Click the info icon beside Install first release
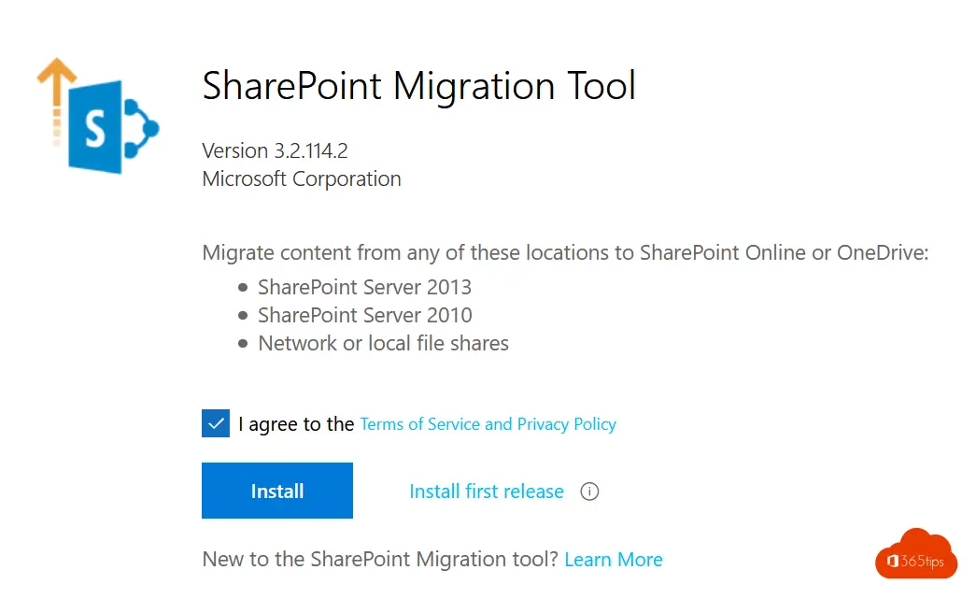The image size is (976, 613). pos(588,492)
